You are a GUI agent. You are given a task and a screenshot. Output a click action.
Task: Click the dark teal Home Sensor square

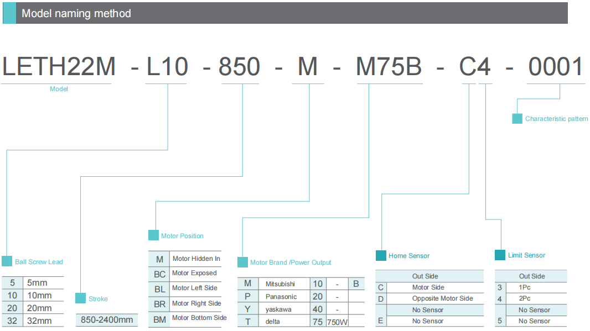tap(381, 255)
